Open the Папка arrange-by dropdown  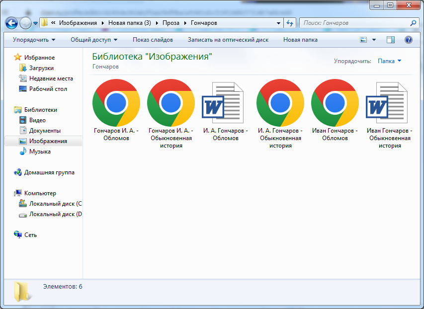tap(389, 61)
